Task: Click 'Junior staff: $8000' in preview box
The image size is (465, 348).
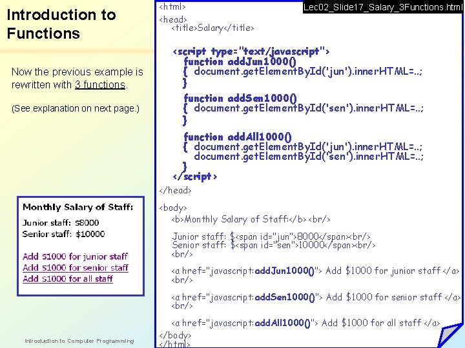Action: [x=61, y=222]
